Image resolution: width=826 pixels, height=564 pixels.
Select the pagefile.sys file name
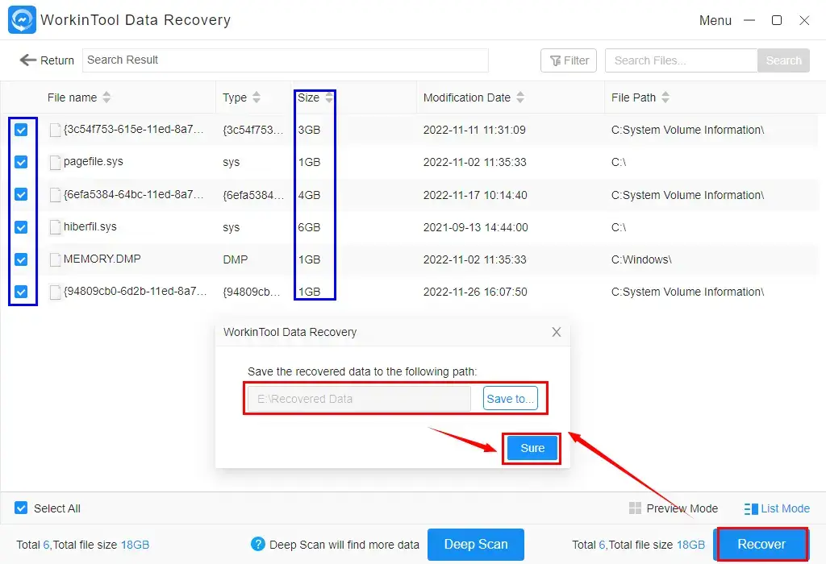click(94, 161)
